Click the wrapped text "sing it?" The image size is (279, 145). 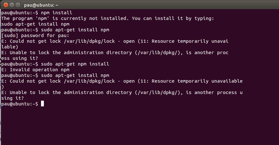[x=13, y=98]
